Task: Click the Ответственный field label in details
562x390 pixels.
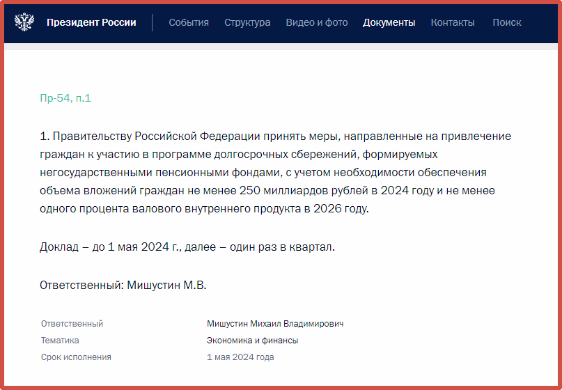Action: tap(72, 324)
